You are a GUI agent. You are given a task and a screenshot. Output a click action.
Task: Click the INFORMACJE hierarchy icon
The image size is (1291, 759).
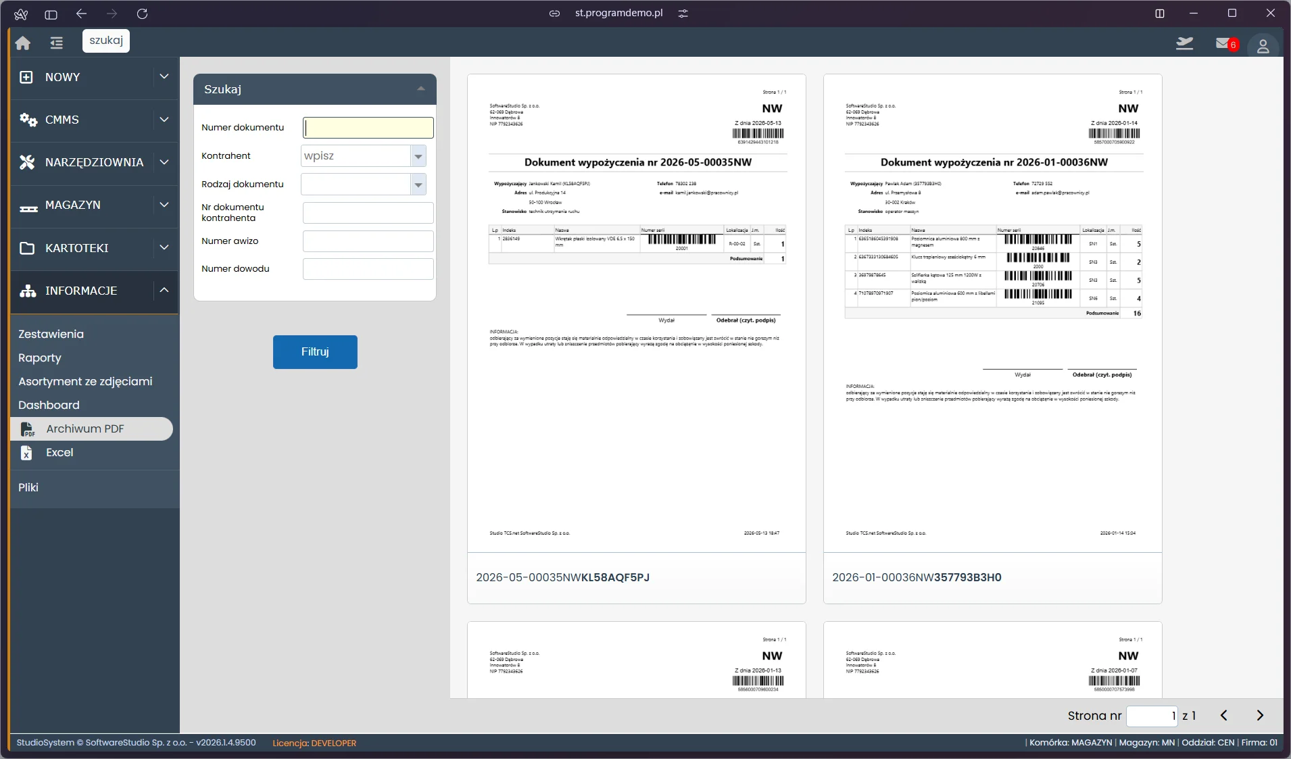(x=28, y=291)
